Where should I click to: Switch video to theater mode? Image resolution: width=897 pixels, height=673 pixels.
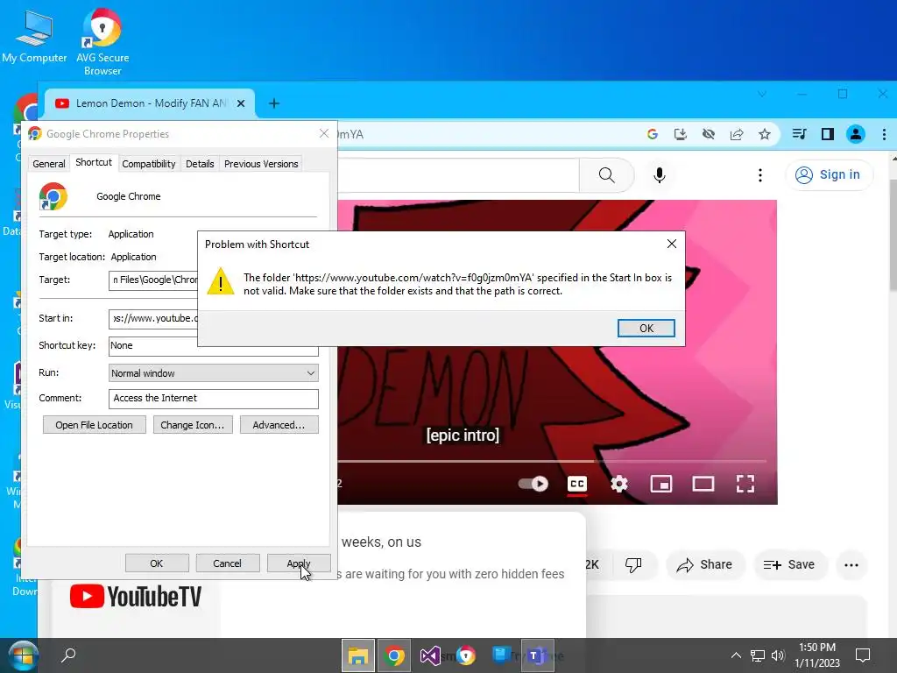pos(703,484)
